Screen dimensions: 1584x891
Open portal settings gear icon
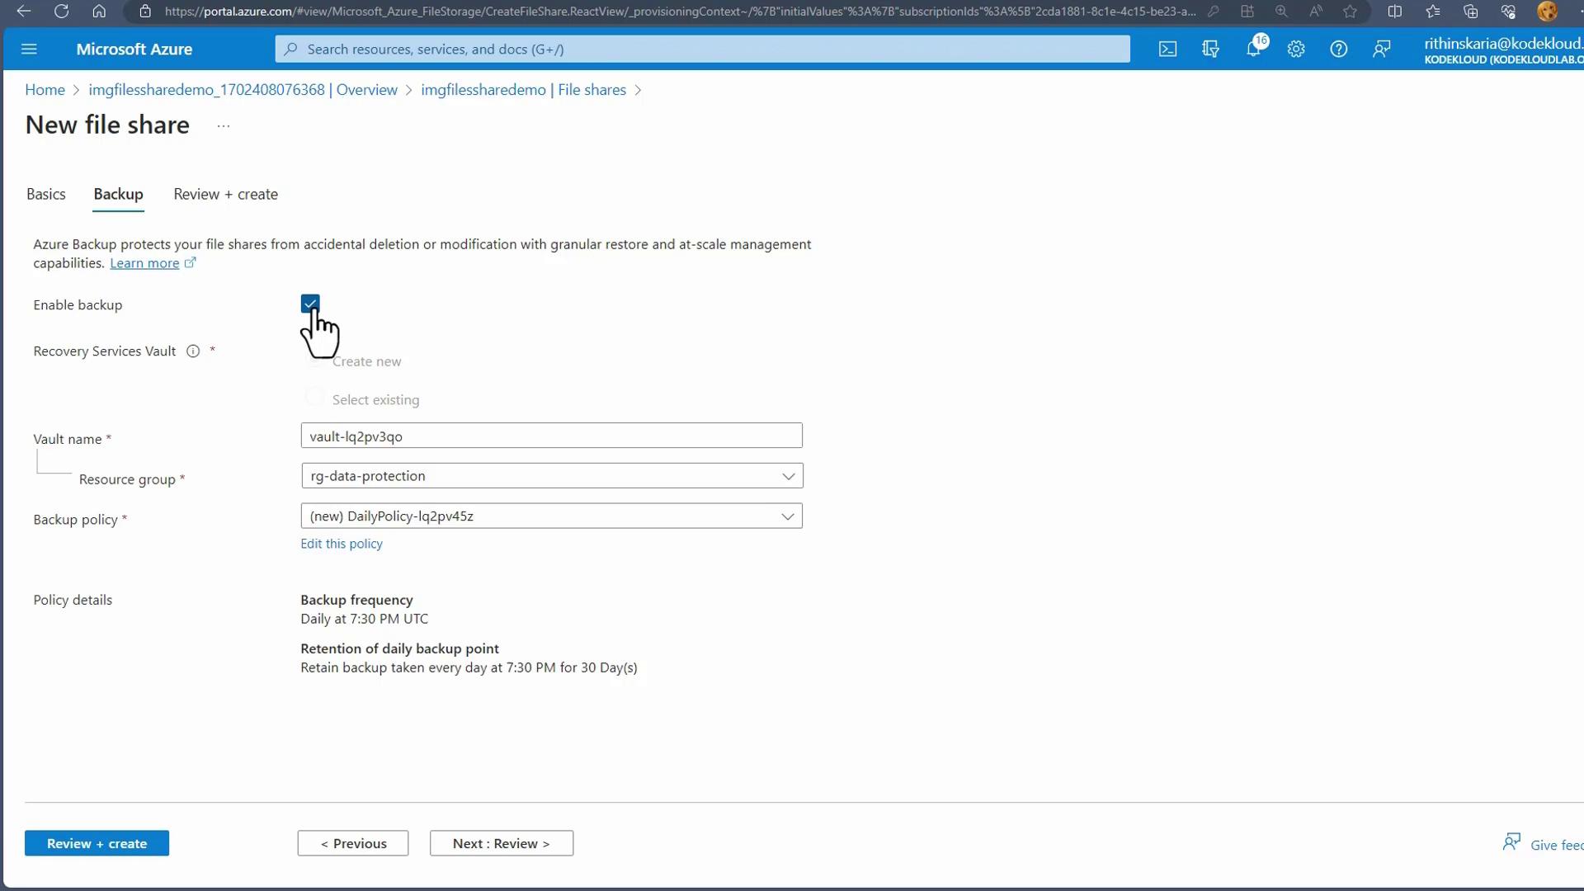pos(1296,49)
